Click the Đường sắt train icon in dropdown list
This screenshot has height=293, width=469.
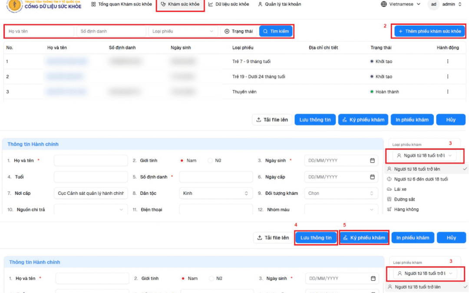coord(389,199)
